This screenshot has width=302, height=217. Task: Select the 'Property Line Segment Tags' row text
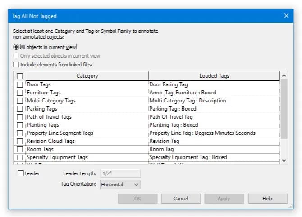(x=60, y=133)
